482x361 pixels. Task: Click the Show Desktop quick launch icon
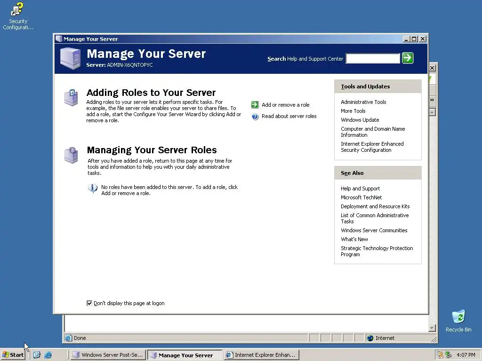(x=37, y=355)
